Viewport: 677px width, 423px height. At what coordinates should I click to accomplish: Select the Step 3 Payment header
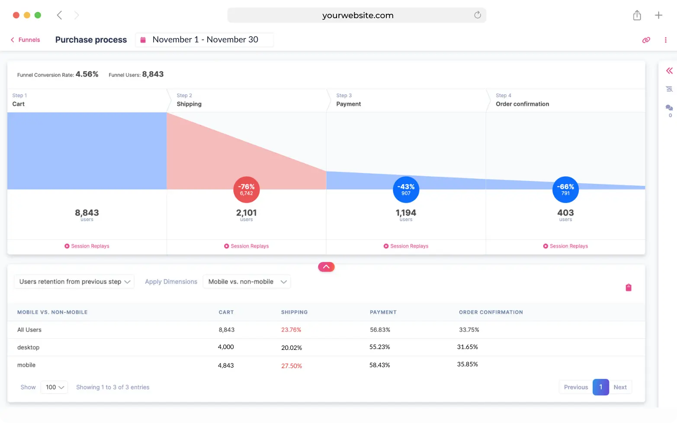(x=406, y=100)
